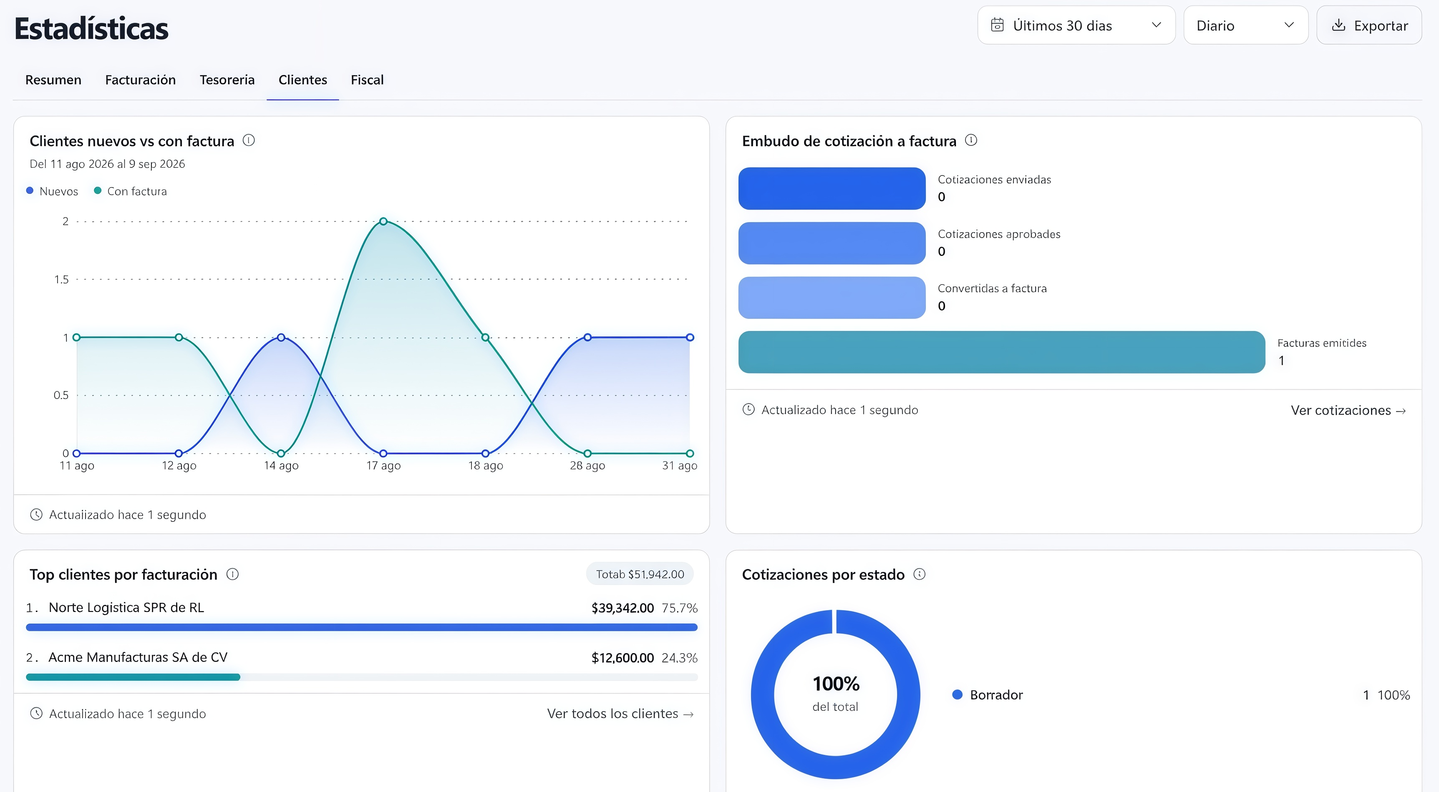Click the calendar icon in the date range selector
1439x792 pixels.
[x=997, y=25]
